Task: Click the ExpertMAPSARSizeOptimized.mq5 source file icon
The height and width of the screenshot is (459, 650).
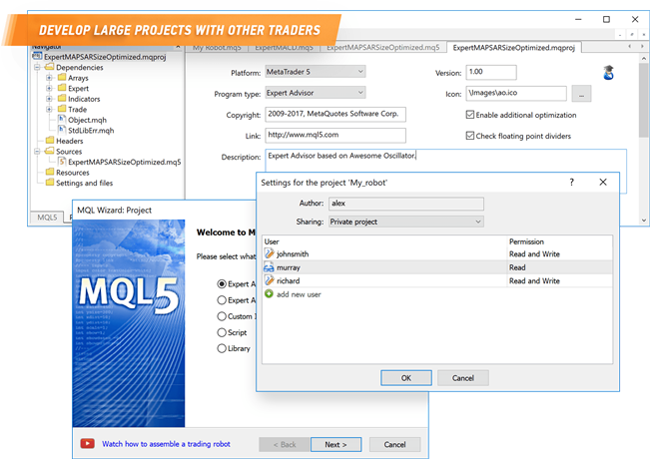Action: pos(60,162)
